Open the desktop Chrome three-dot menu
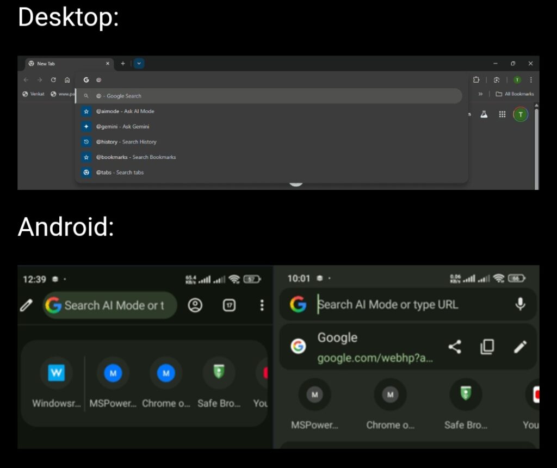This screenshot has width=557, height=468. click(531, 80)
